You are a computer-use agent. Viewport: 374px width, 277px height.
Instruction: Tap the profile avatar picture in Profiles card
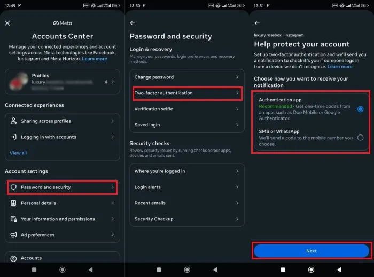click(19, 82)
